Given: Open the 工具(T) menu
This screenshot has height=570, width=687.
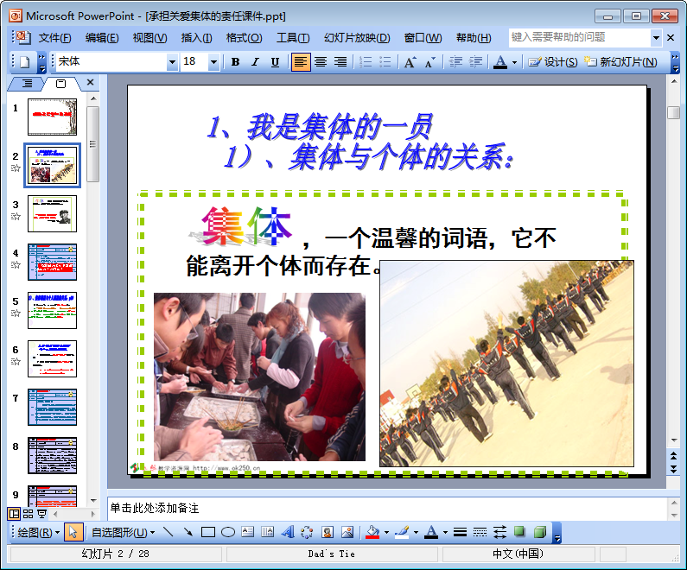Looking at the screenshot, I should tap(293, 38).
